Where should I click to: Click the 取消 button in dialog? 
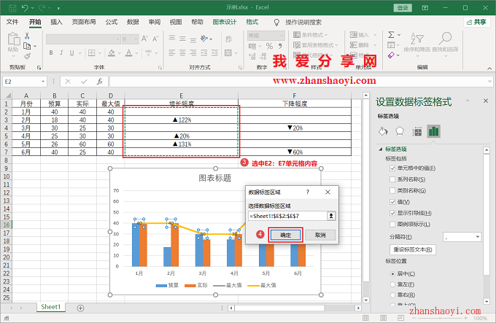(320, 235)
